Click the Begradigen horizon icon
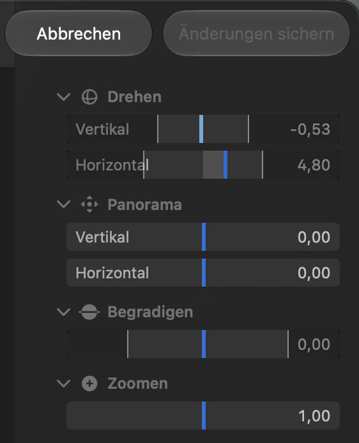The width and height of the screenshot is (359, 443). 89,312
